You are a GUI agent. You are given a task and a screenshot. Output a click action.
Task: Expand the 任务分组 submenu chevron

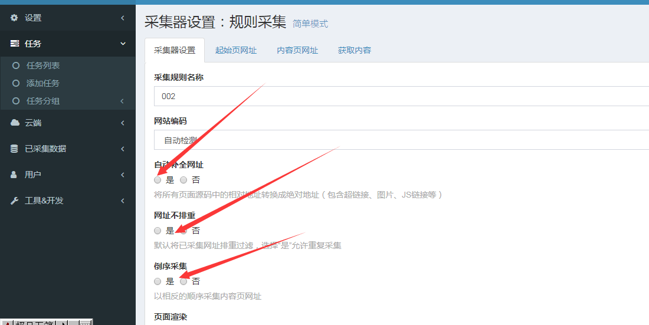(x=122, y=101)
